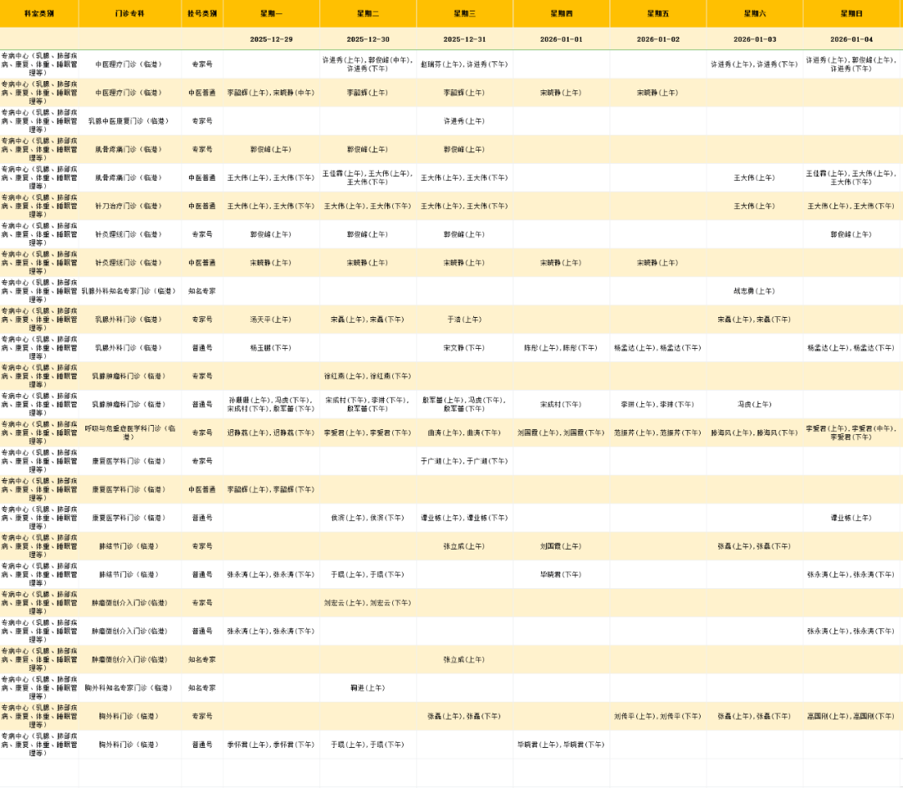Image resolution: width=903 pixels, height=788 pixels.
Task: Select the 刘宏云(上午), 刘宏云(下午) cell
Action: coord(367,602)
